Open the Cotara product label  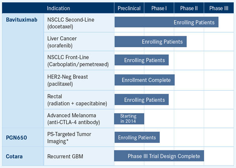[14, 157]
